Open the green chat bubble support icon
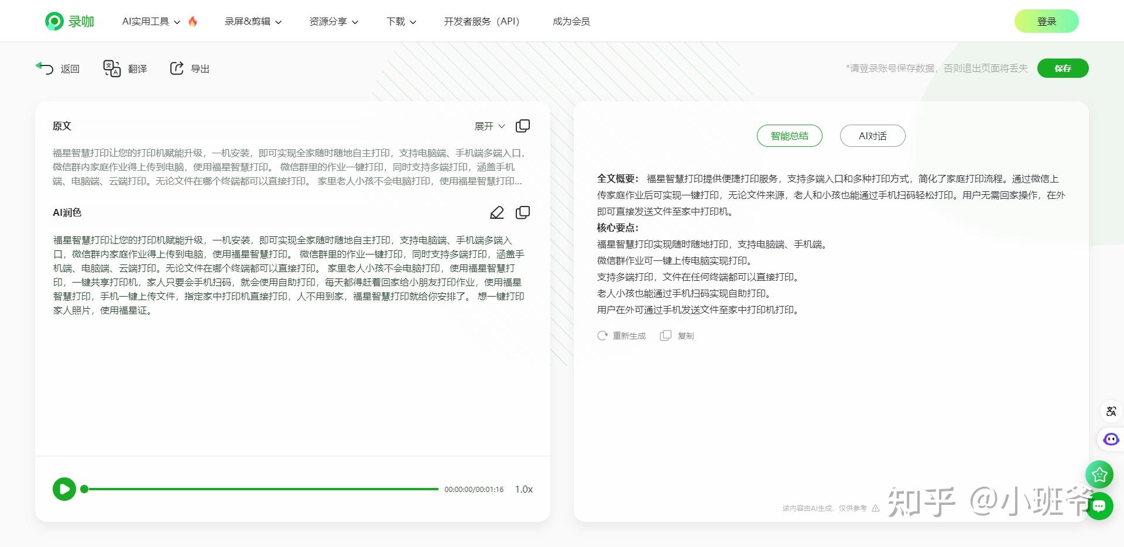Image resolution: width=1124 pixels, height=547 pixels. [1099, 506]
